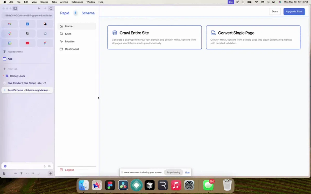
Task: Open the Gmail pinned favorite
Action: (10, 24)
